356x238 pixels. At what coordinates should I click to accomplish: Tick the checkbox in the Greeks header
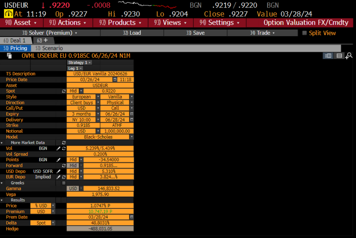click(x=64, y=183)
